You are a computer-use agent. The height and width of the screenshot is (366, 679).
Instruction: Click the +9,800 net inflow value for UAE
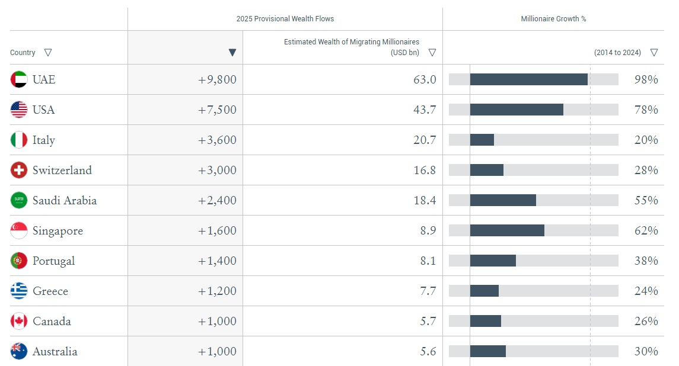[217, 79]
